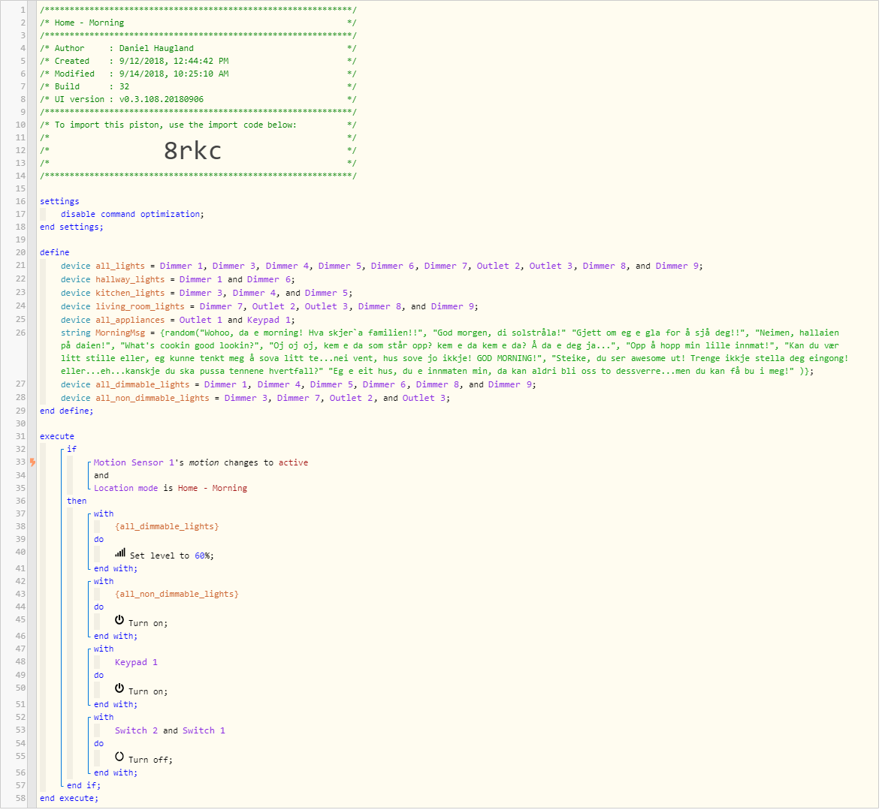
Task: Click the 'with' keyword on line 37
Action: [104, 514]
